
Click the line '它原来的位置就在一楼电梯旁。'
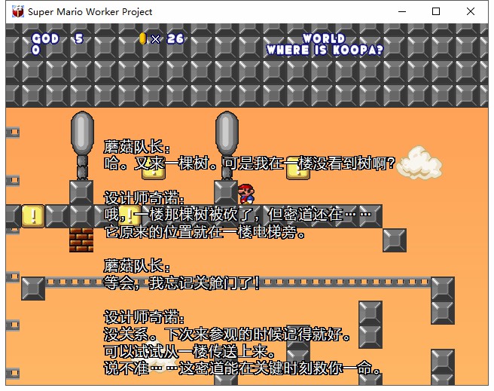click(205, 232)
